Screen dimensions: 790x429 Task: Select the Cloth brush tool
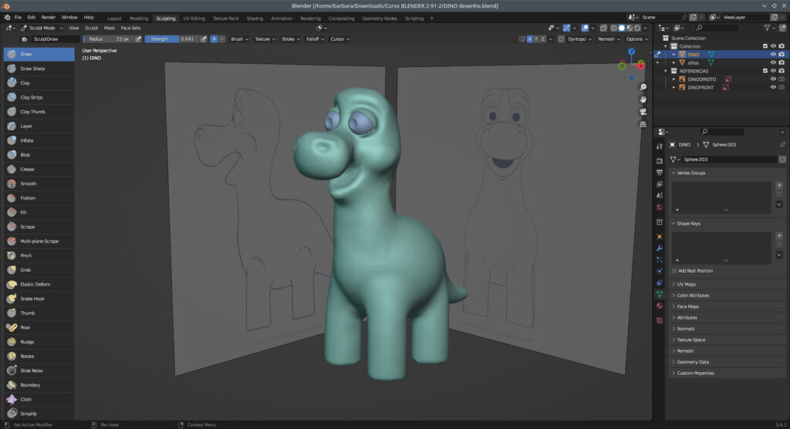25,399
